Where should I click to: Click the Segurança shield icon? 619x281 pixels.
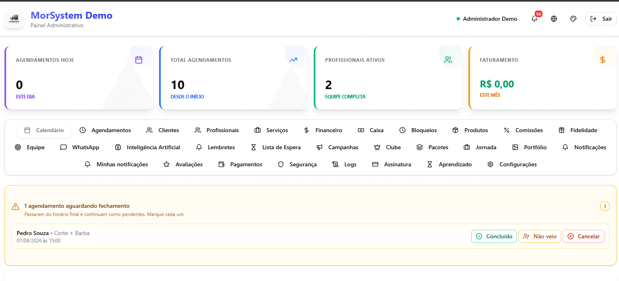281,164
